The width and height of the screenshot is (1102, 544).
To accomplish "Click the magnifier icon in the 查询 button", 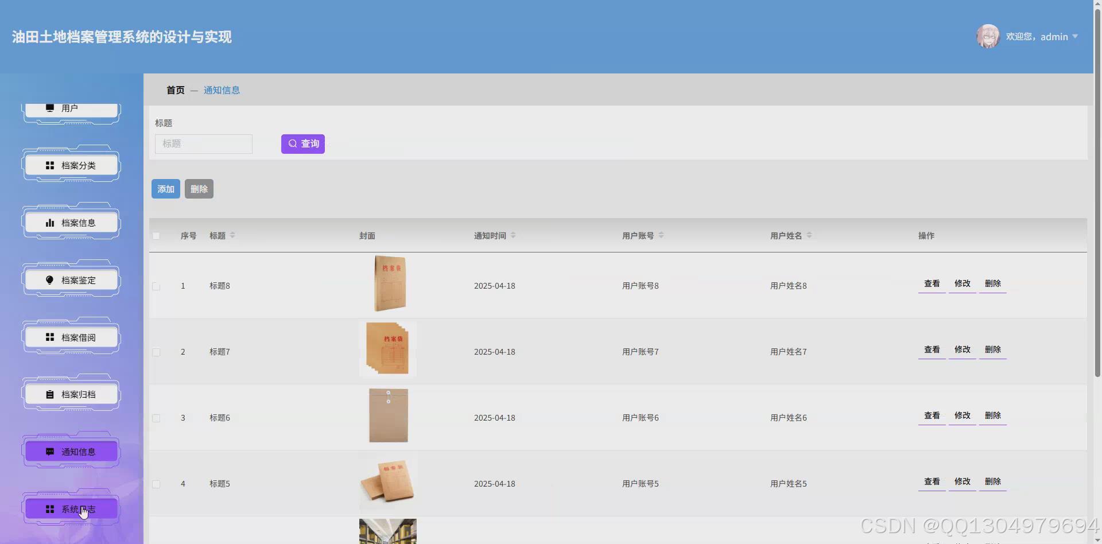I will tap(293, 143).
